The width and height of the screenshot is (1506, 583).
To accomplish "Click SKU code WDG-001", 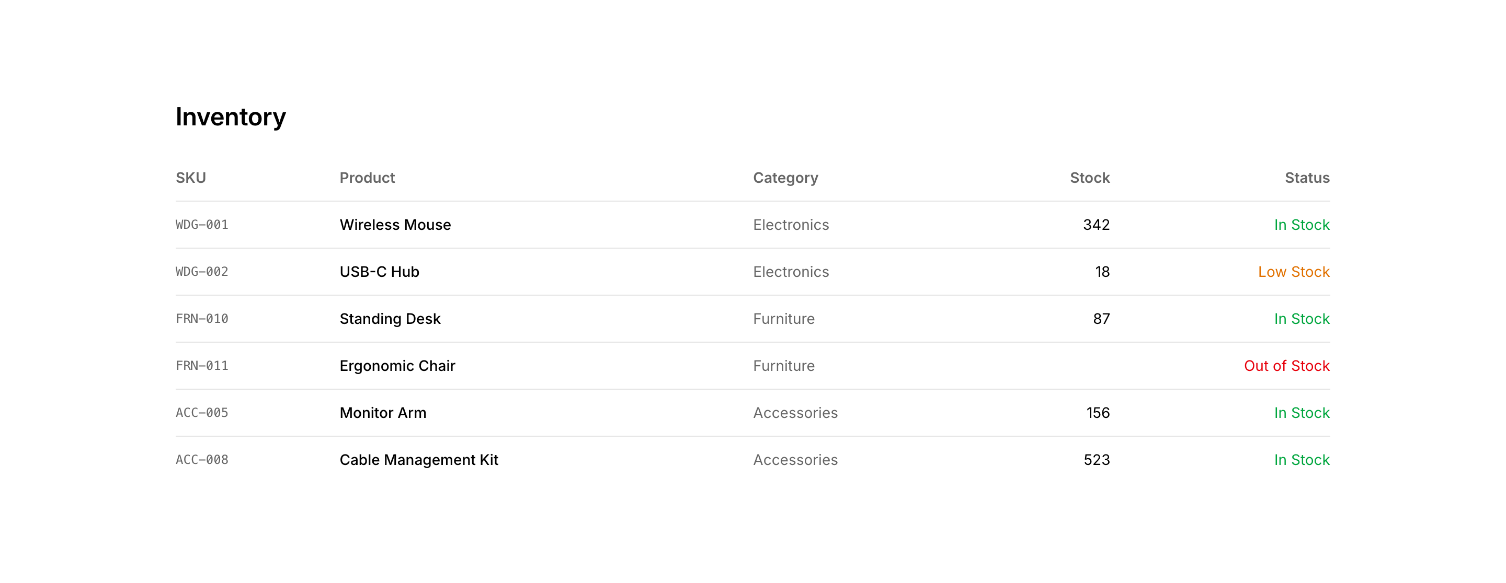I will tap(202, 225).
